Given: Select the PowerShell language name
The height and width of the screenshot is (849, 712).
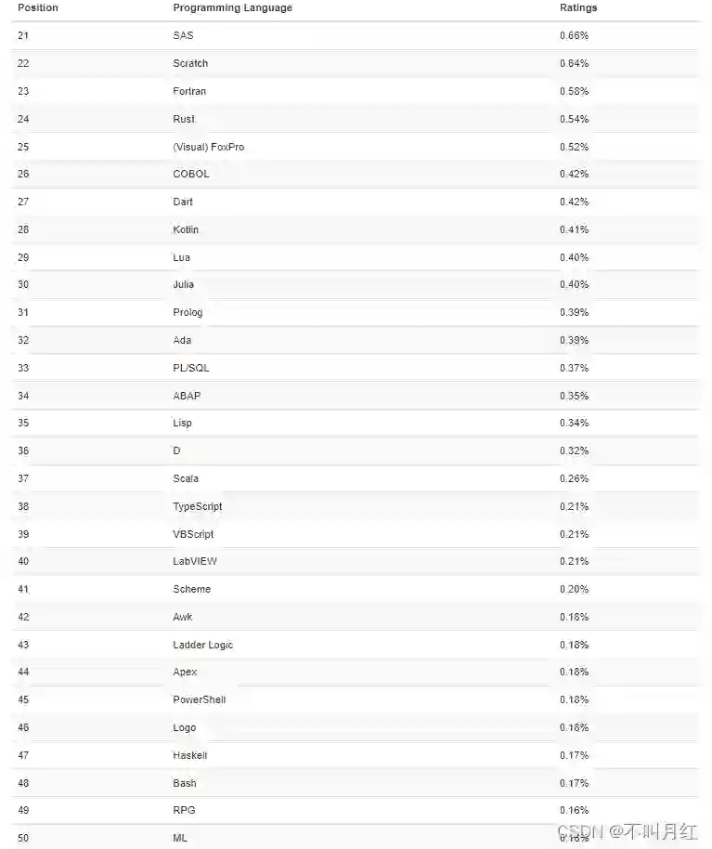Looking at the screenshot, I should (199, 700).
